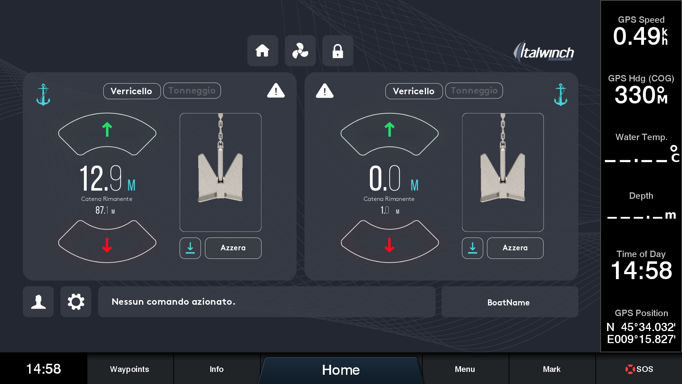Click the left windlass warning triangle
This screenshot has width=682, height=384.
[x=276, y=91]
